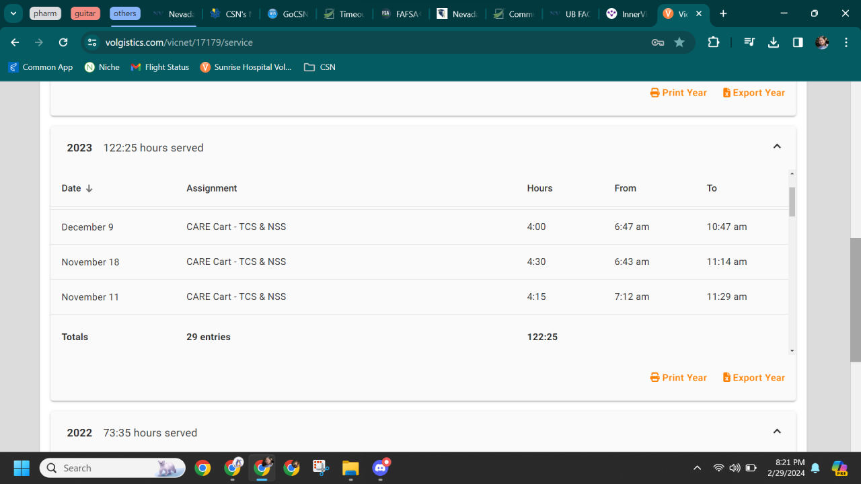Open the notification bell in taskbar

coord(815,468)
